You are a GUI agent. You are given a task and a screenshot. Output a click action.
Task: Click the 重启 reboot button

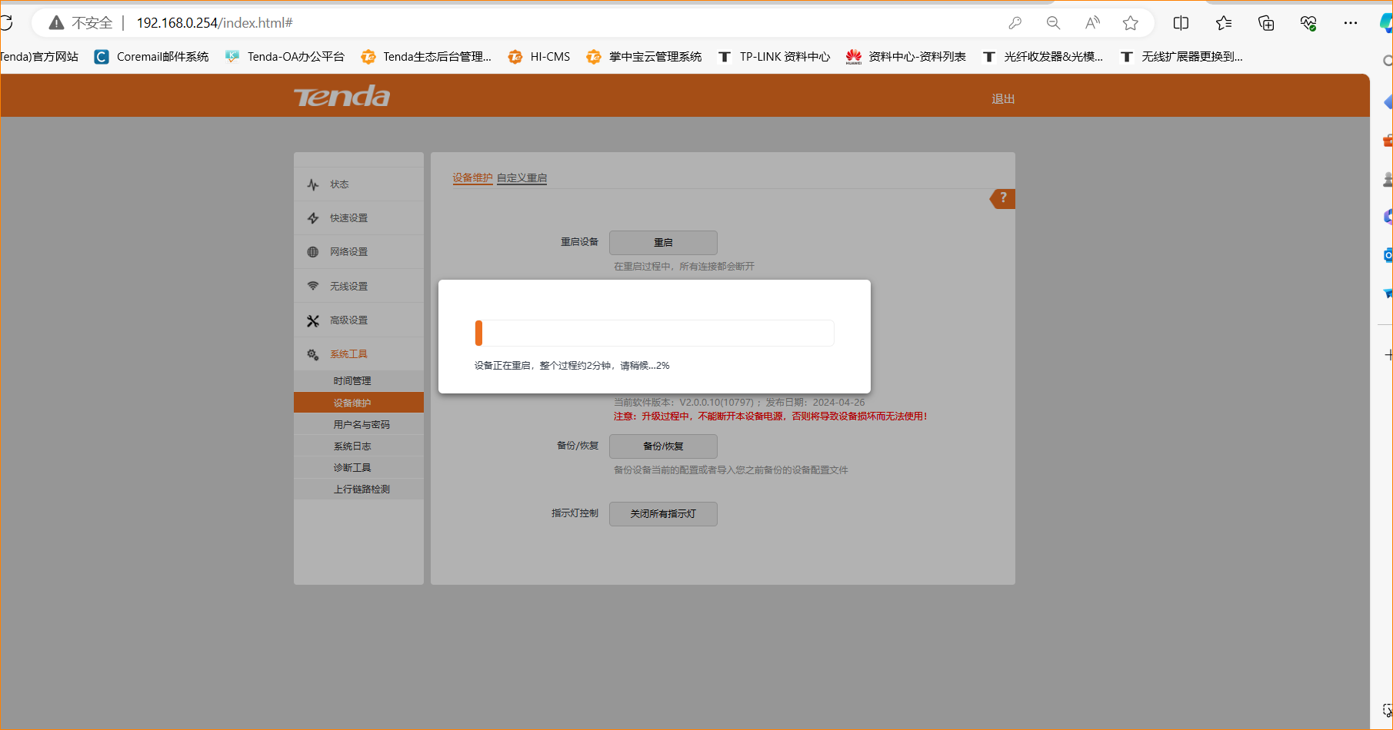click(x=663, y=243)
